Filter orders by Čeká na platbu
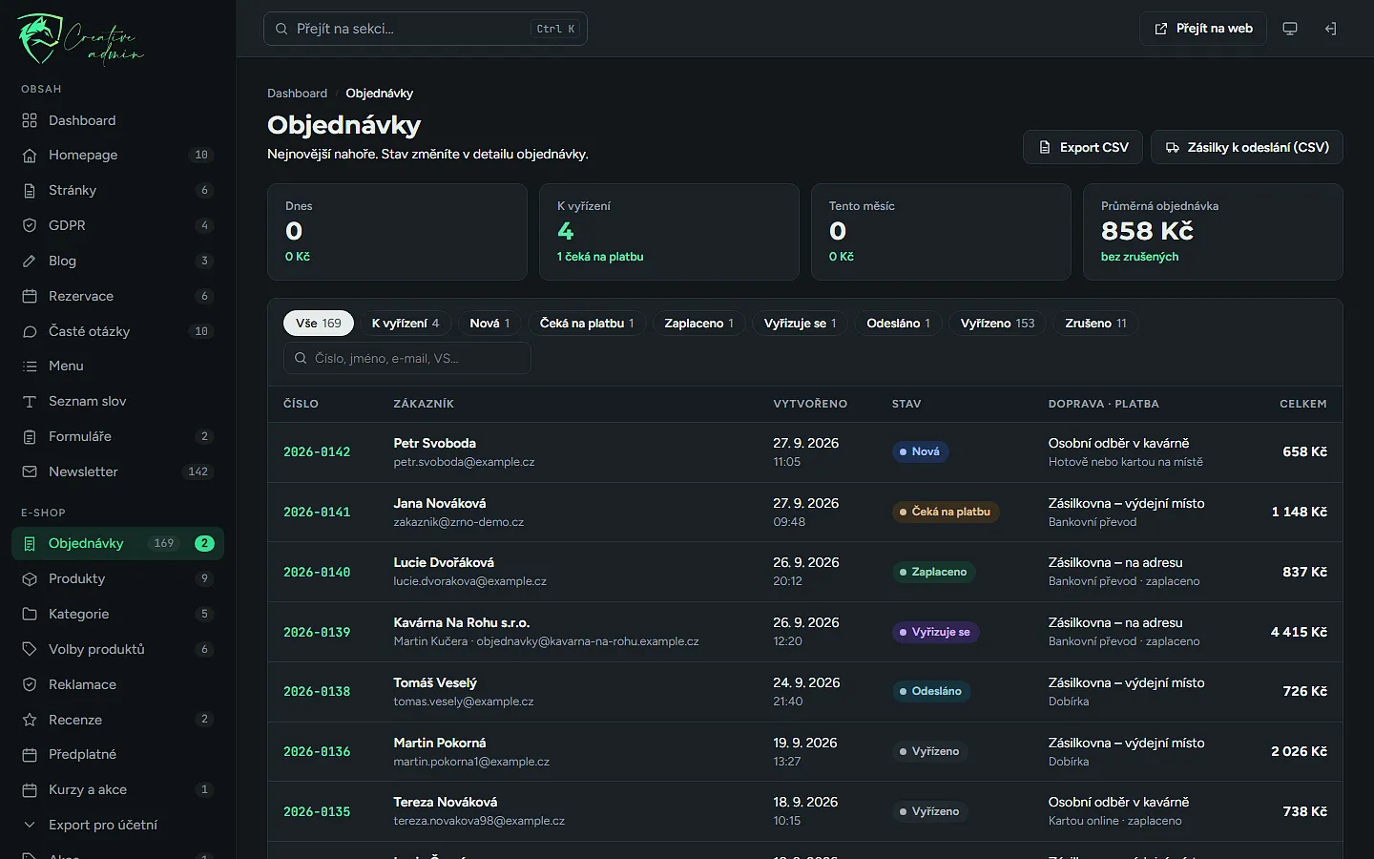Screen dimensions: 1374x859 click(x=587, y=324)
